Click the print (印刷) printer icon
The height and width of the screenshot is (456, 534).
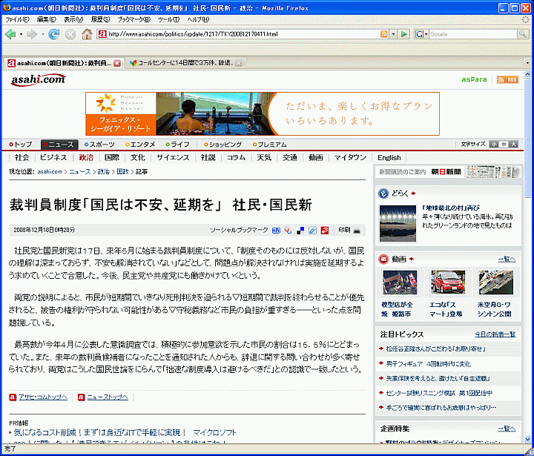click(357, 230)
